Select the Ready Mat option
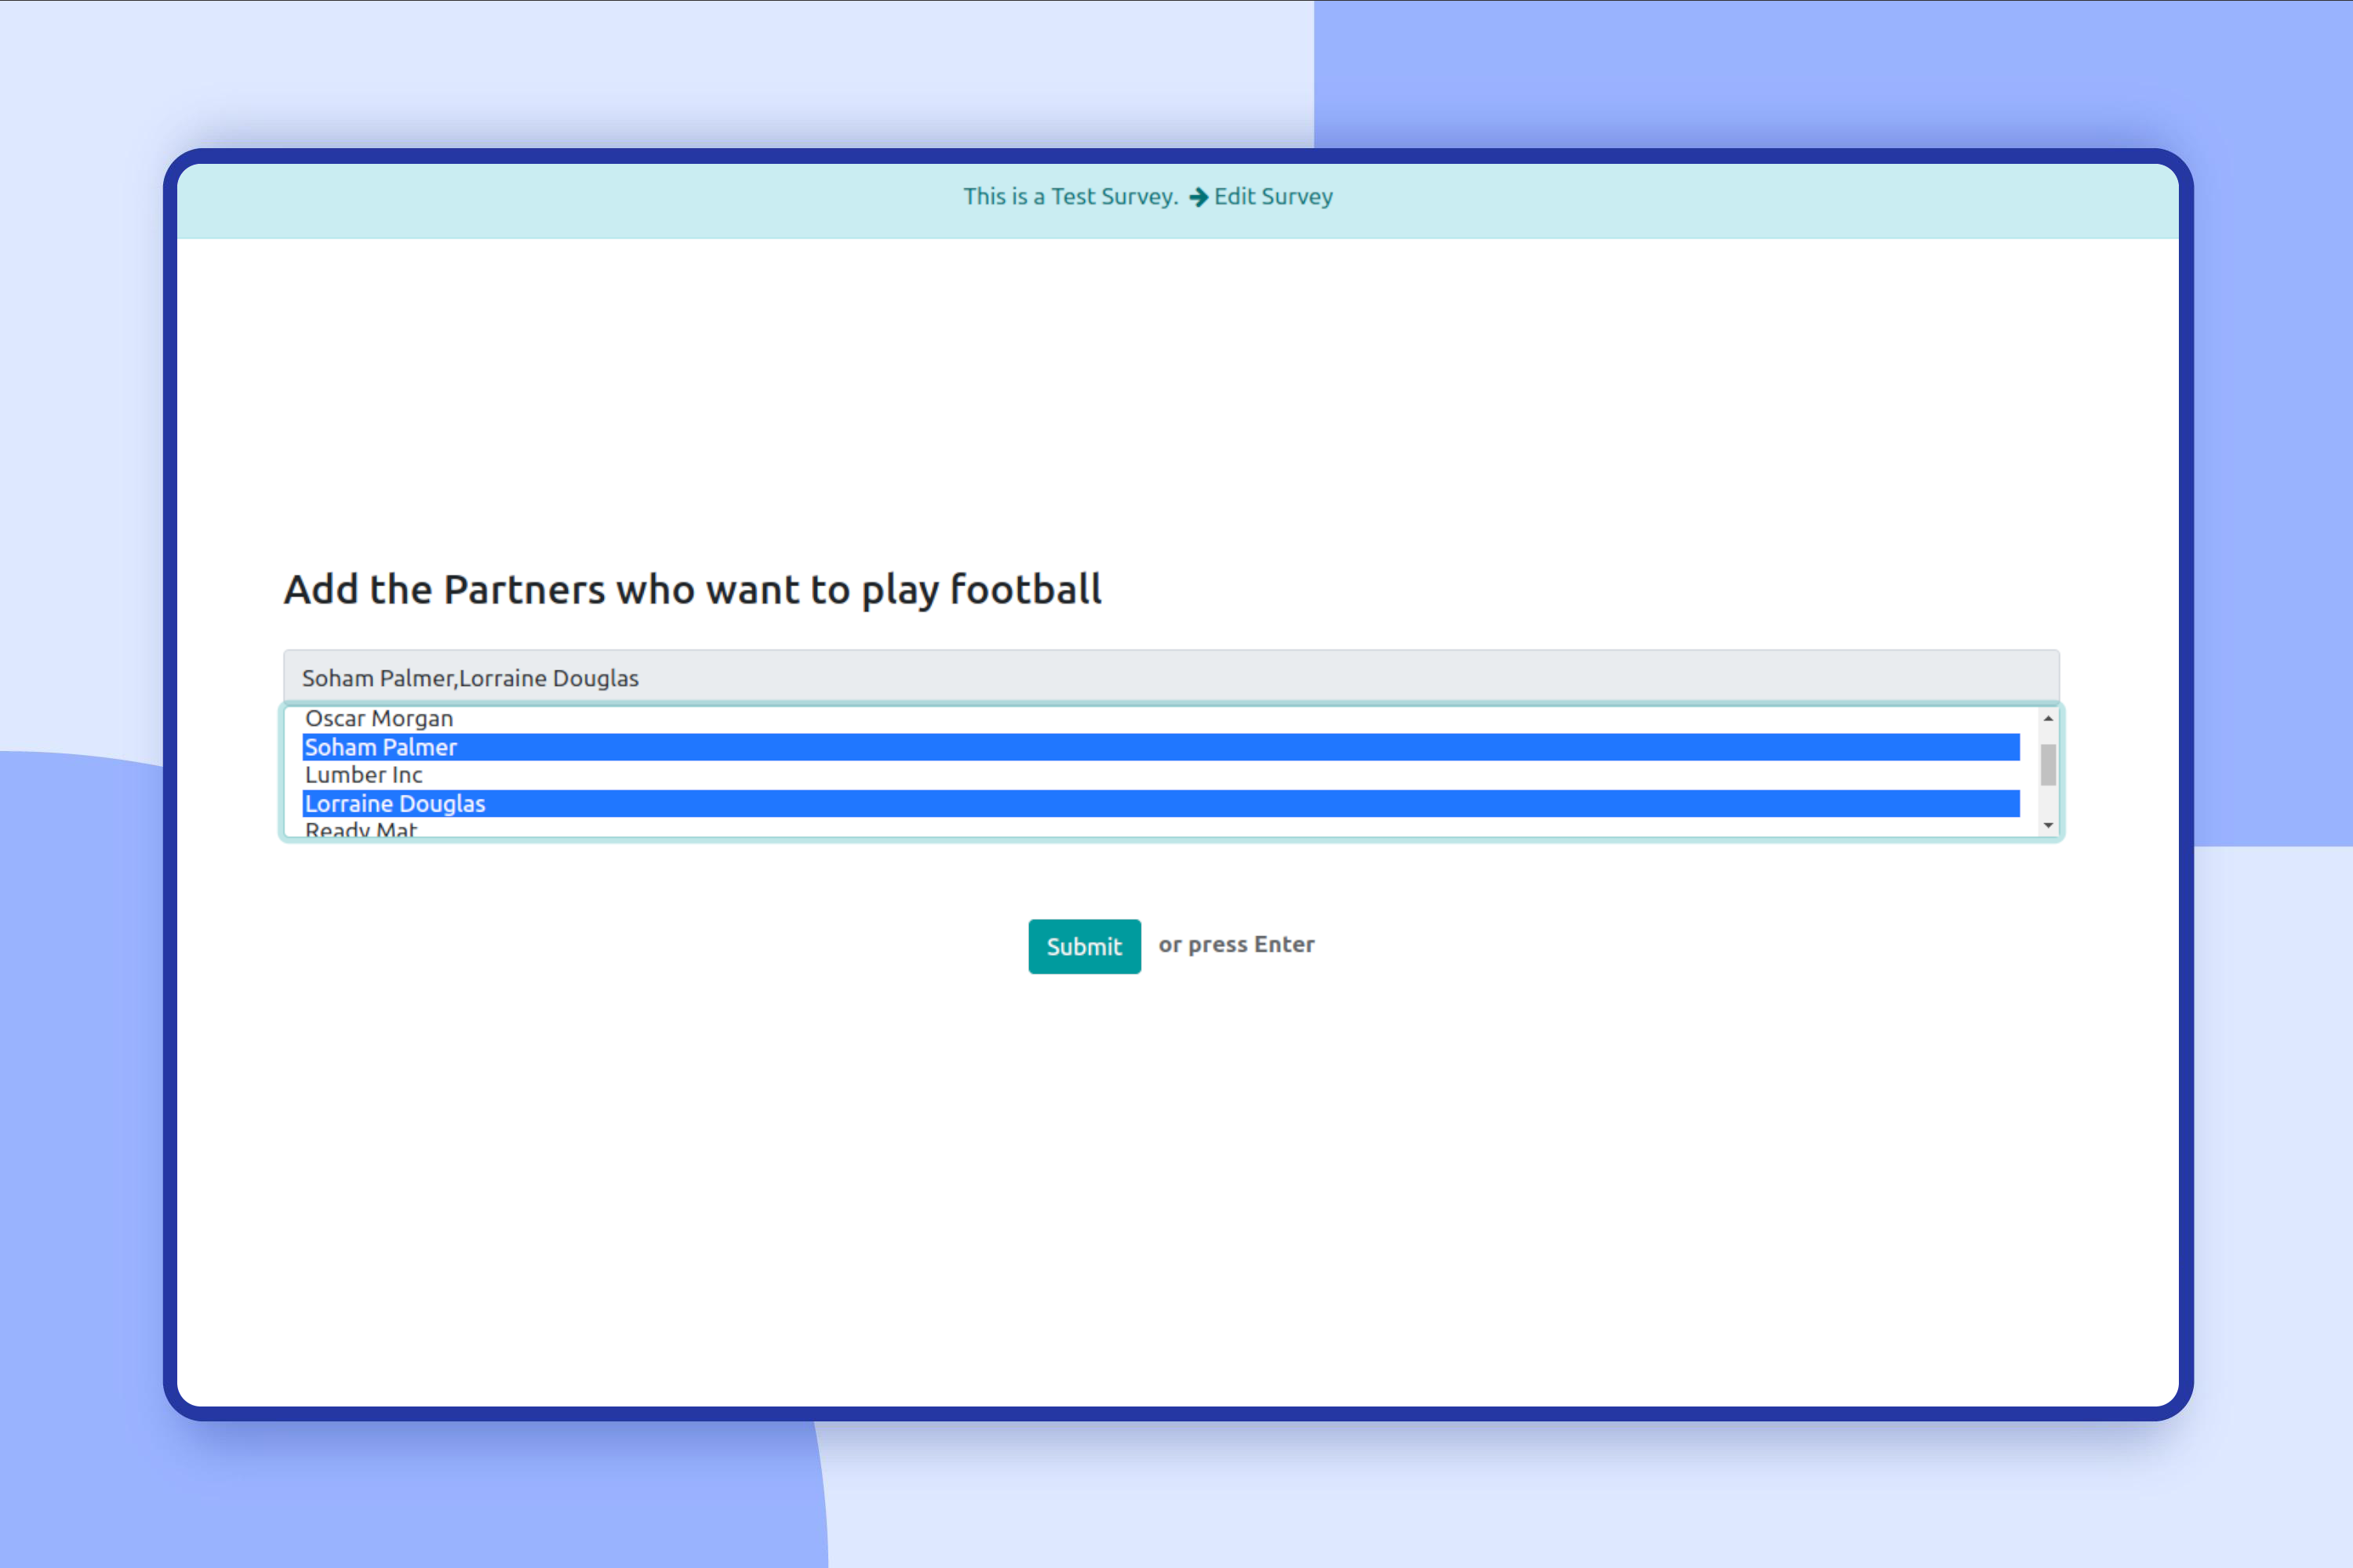Viewport: 2353px width, 1568px height. (361, 830)
